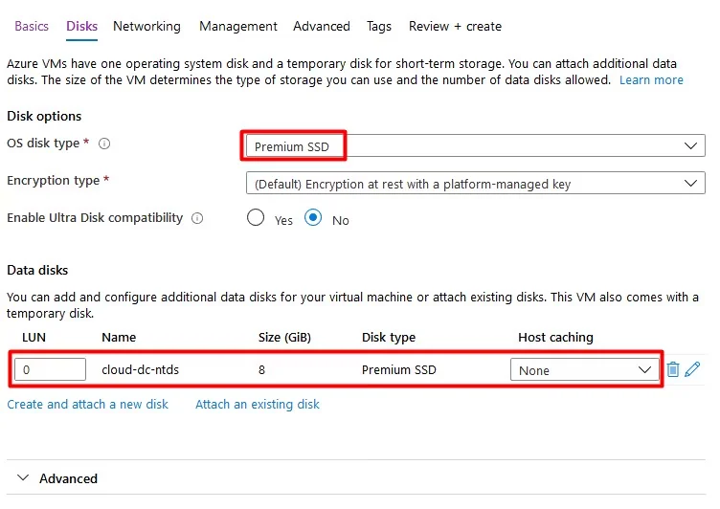This screenshot has width=720, height=509.
Task: Switch to the Basics tab
Action: [32, 26]
